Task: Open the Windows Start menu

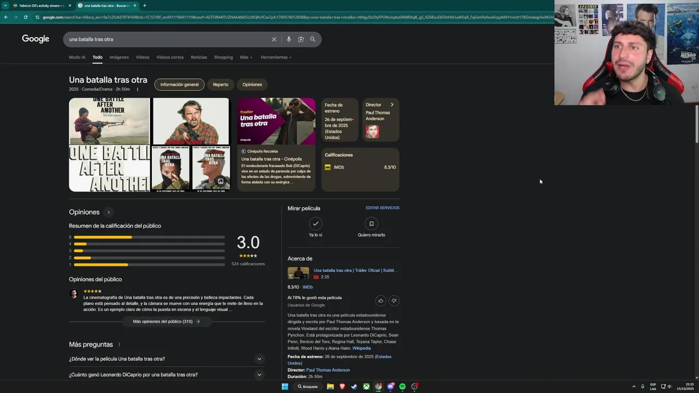Action: click(x=285, y=386)
